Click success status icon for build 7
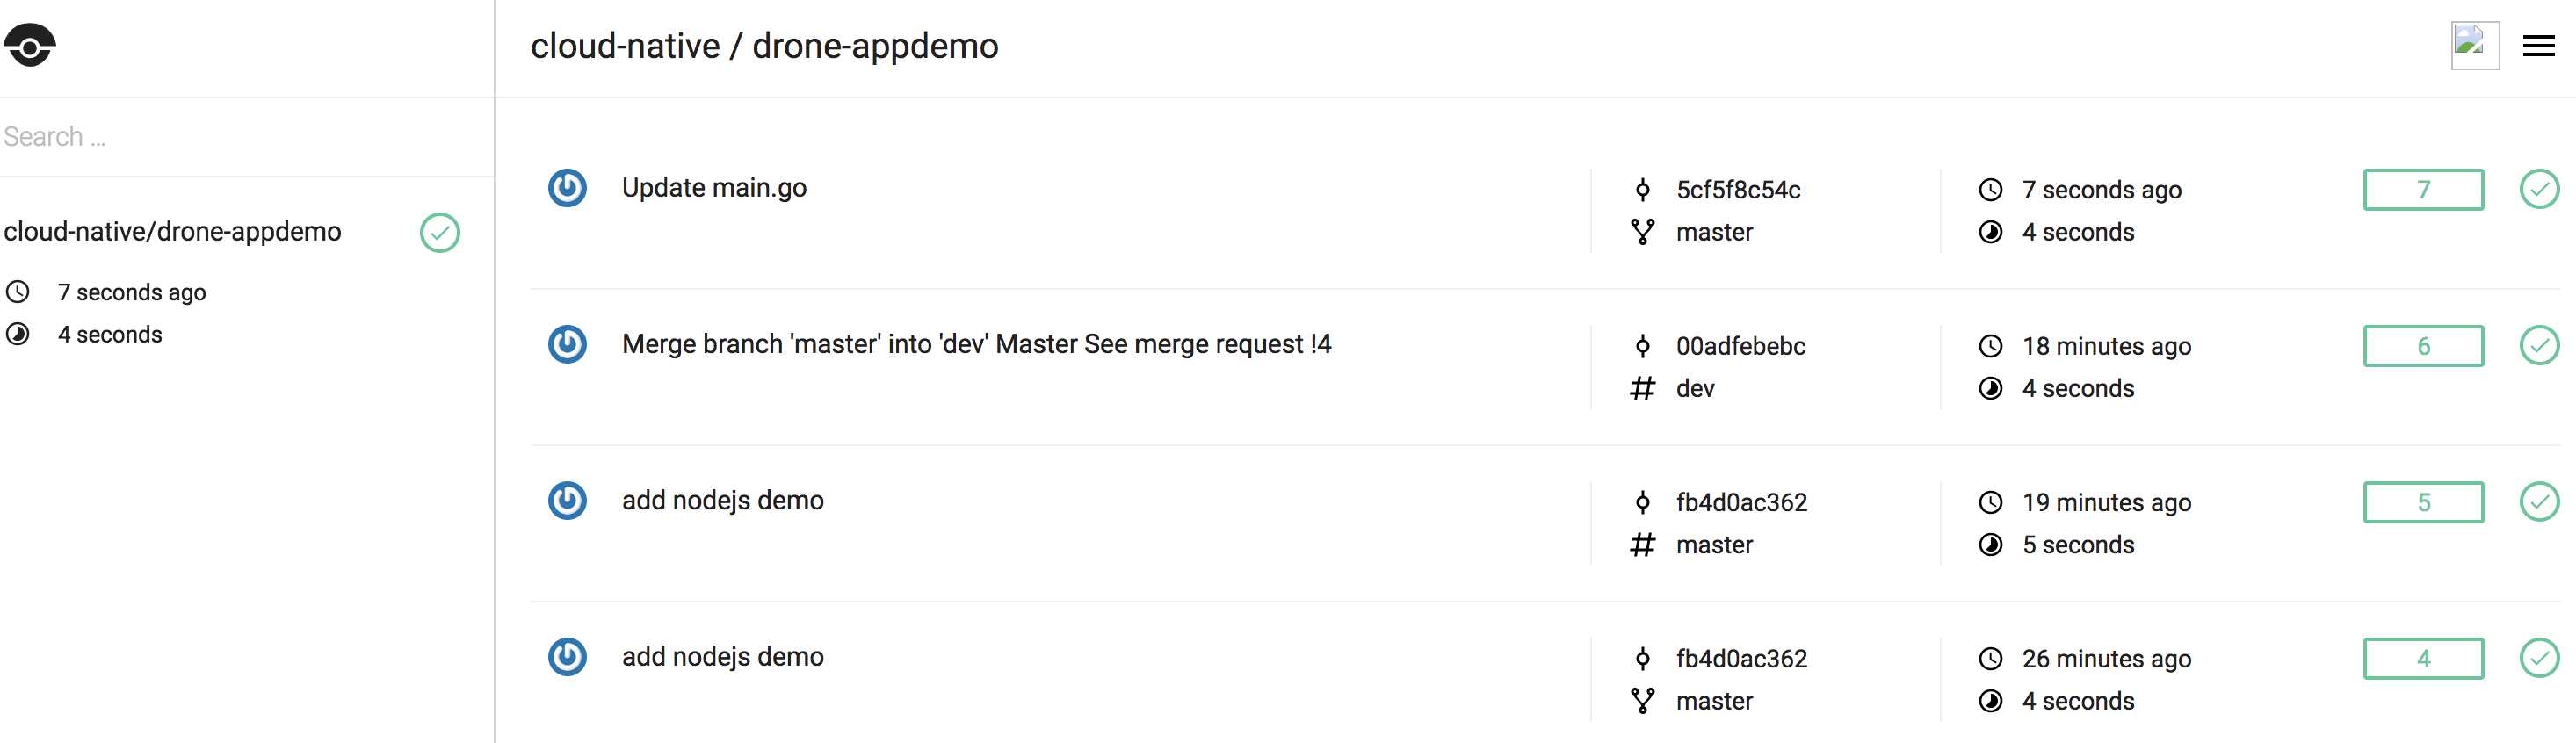 coord(2539,189)
